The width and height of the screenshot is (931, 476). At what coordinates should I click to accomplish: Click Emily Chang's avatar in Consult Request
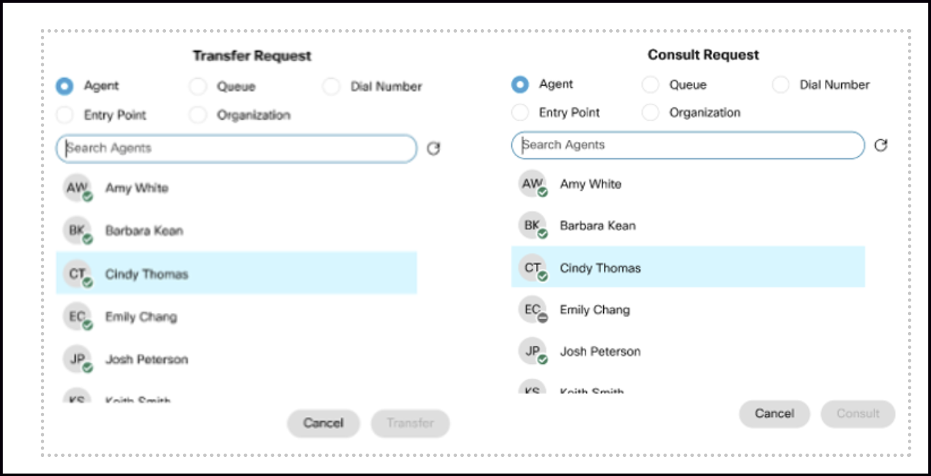tap(532, 310)
